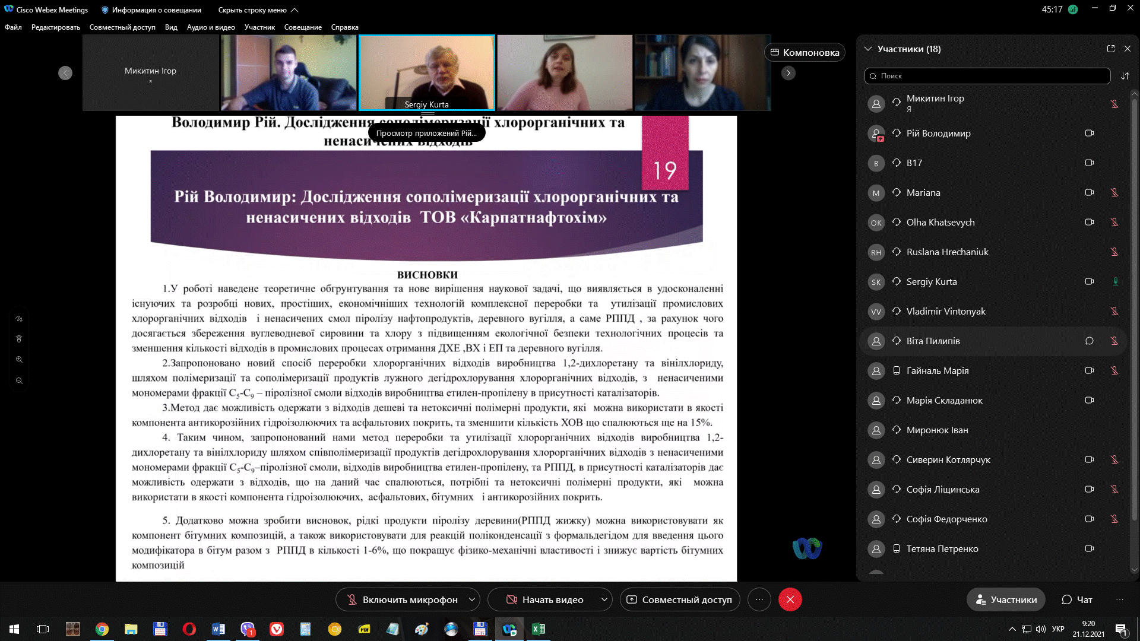Toggle muted mic in Софія Ліщинська row

[x=1114, y=489]
